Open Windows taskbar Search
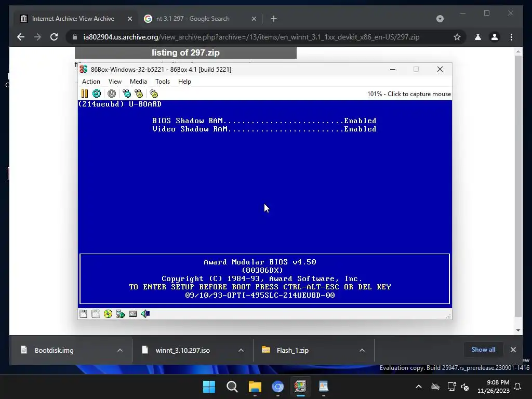This screenshot has width=532, height=399. pos(232,387)
